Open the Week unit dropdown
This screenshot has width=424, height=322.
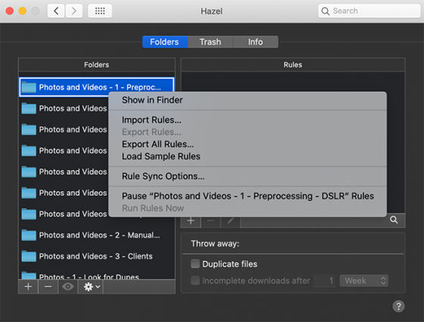[x=363, y=280]
